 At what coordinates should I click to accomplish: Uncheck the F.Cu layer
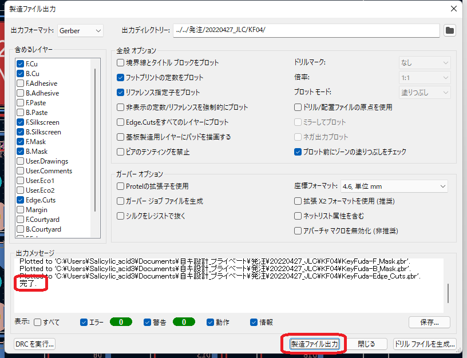click(20, 63)
